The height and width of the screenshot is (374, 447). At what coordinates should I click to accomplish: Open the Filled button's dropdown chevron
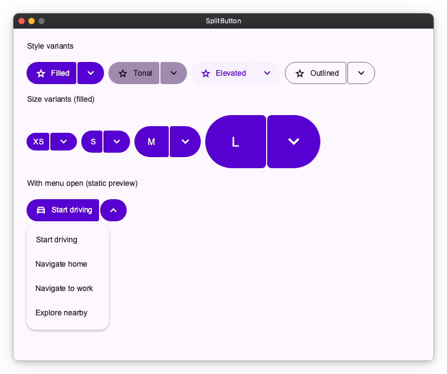[x=91, y=73]
